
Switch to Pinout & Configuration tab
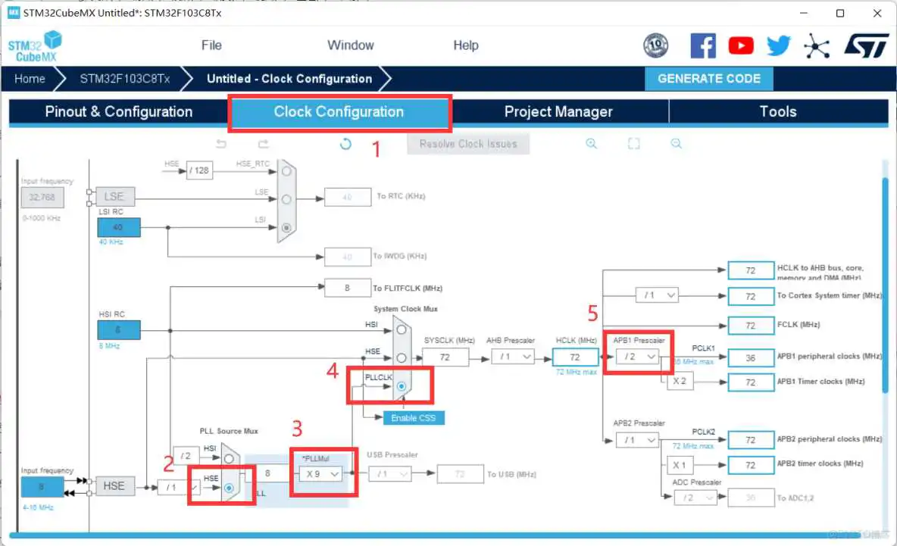pos(119,112)
